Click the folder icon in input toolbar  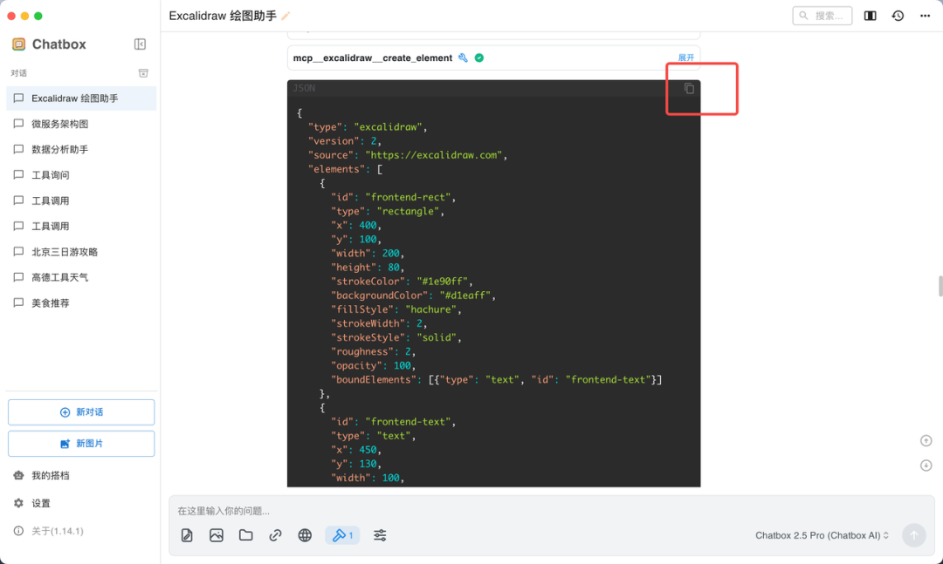coord(246,535)
